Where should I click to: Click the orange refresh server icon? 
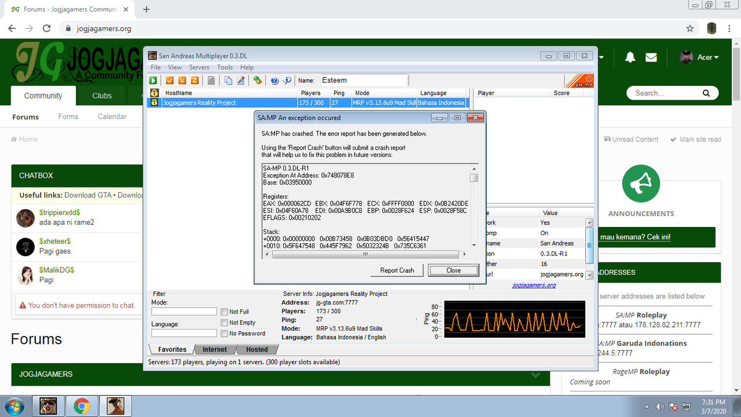click(195, 81)
